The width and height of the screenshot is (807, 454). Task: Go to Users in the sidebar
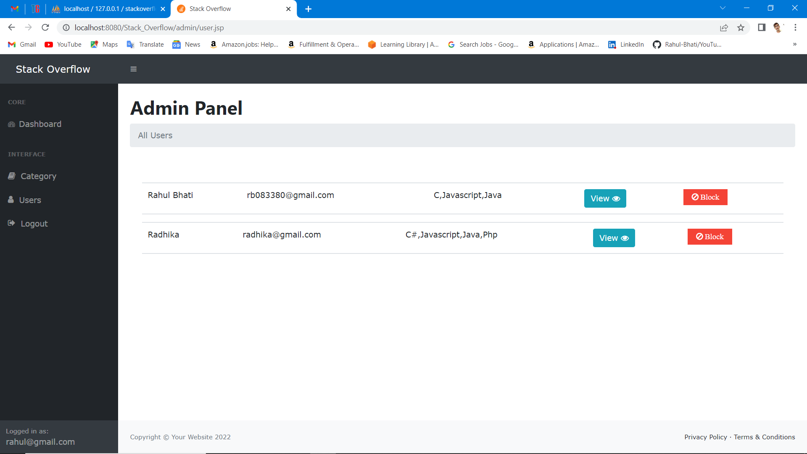pos(30,200)
